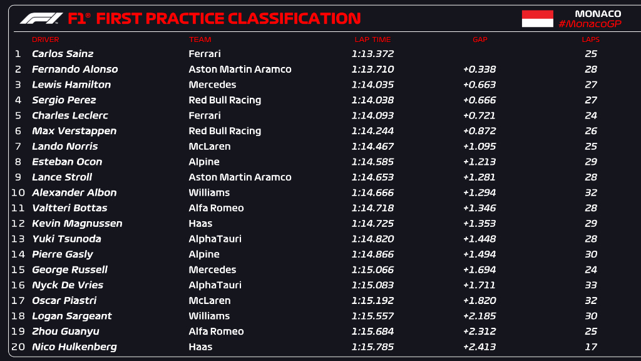The height and width of the screenshot is (361, 641).
Task: Click the Aston Martin Aramco team for Lance Stroll
Action: (x=240, y=177)
